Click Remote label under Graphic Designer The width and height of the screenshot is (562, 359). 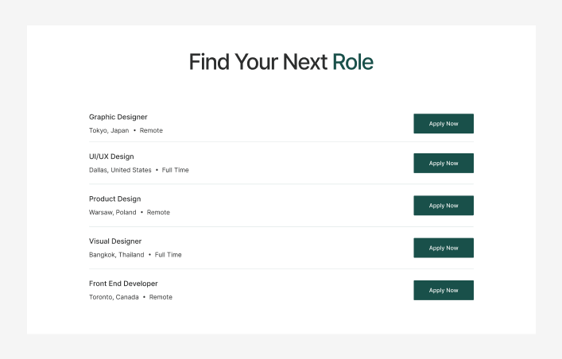point(151,130)
